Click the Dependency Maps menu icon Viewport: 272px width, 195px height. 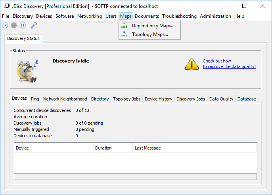coord(124,26)
